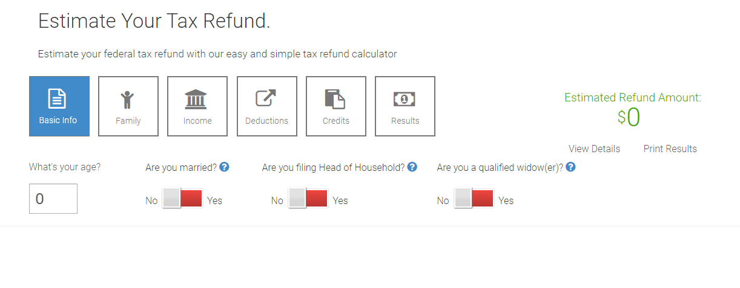Show help for Head of Household question
Image resolution: width=740 pixels, height=288 pixels.
(412, 167)
